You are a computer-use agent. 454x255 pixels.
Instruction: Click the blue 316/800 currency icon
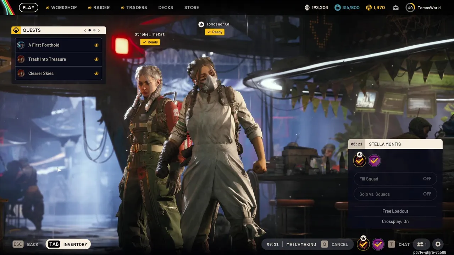(338, 7)
